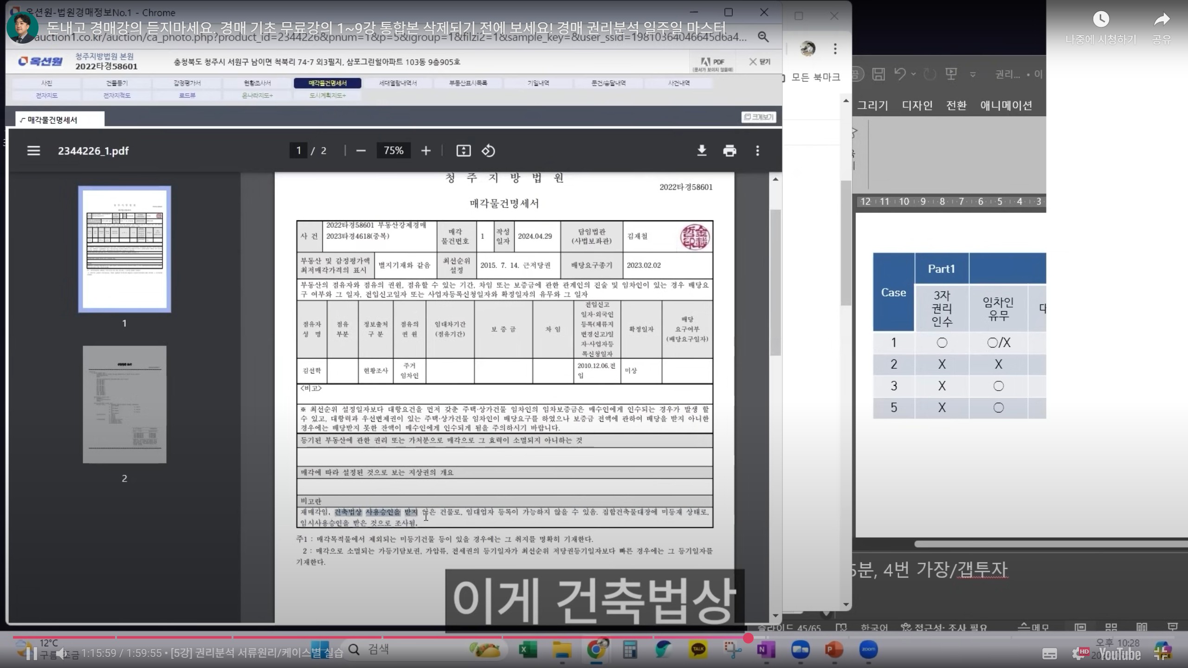Rotate the PDF document counterclockwise

pos(488,151)
